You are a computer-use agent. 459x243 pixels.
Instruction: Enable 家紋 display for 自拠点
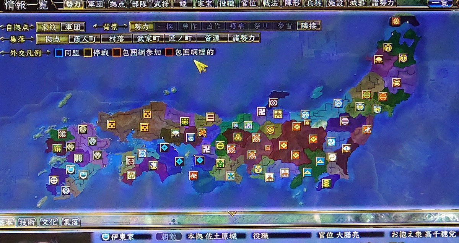click(x=49, y=27)
